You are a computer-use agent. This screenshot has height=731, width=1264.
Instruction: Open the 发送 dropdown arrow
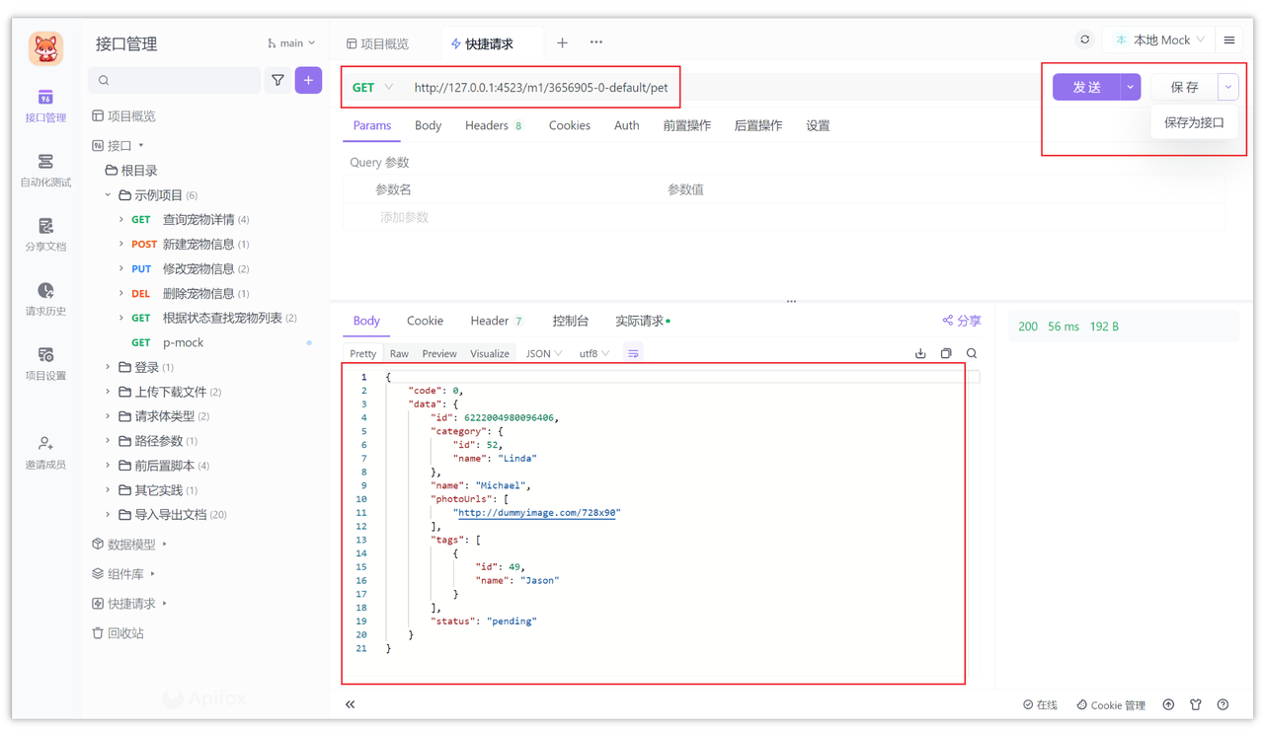[1131, 87]
